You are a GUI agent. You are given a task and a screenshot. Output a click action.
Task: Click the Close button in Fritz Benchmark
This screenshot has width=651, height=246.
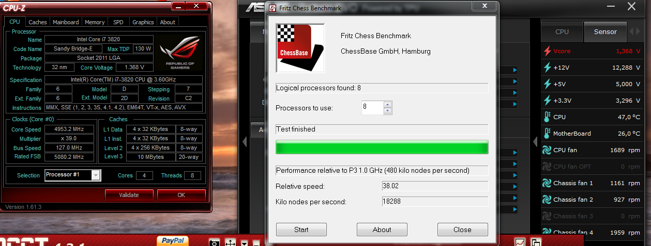(x=463, y=229)
